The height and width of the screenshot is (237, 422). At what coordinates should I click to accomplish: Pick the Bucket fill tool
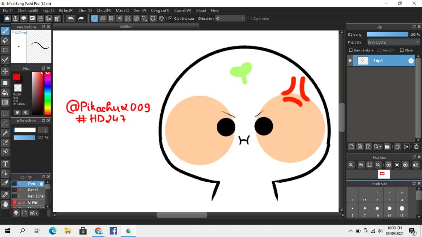tap(5, 93)
